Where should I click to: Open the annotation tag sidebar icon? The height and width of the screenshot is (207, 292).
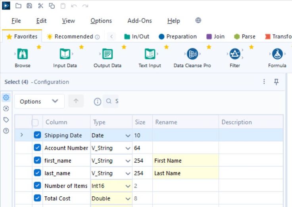(x=6, y=120)
